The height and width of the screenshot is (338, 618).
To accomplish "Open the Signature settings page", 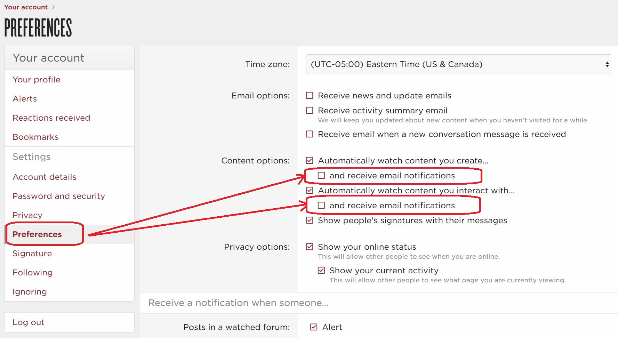I will pos(32,254).
